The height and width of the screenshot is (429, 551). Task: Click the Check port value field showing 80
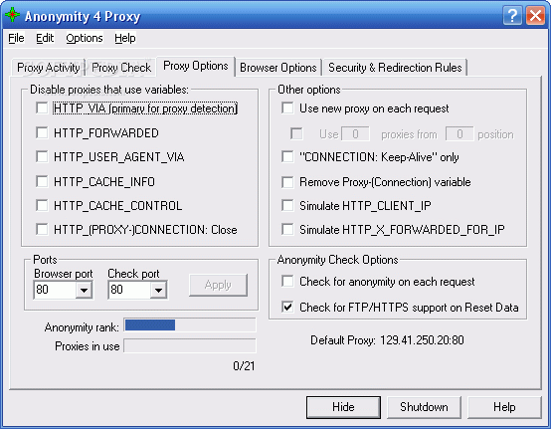(x=129, y=290)
